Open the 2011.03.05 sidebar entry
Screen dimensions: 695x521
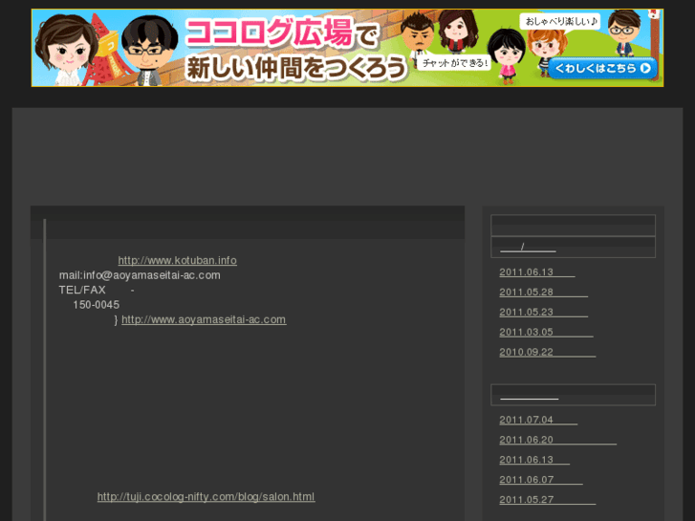[x=546, y=332]
